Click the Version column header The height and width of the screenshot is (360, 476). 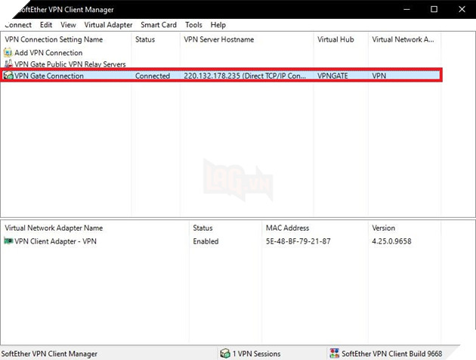coord(383,228)
